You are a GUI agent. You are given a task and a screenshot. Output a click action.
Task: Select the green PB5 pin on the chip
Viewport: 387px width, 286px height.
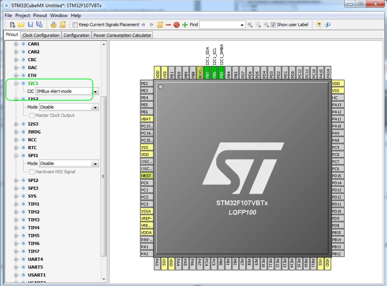221,73
